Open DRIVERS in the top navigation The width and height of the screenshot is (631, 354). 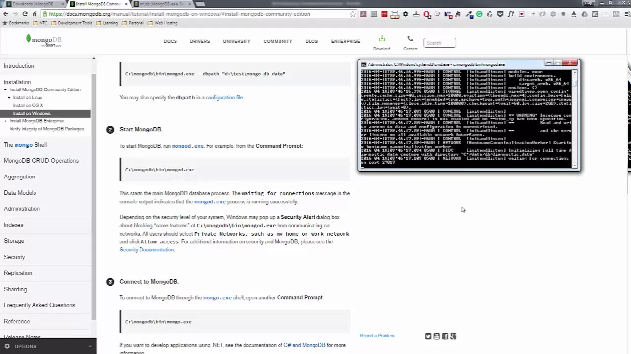coord(200,41)
